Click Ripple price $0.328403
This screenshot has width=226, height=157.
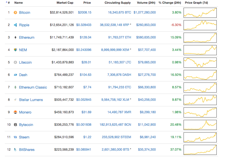(x=84, y=25)
